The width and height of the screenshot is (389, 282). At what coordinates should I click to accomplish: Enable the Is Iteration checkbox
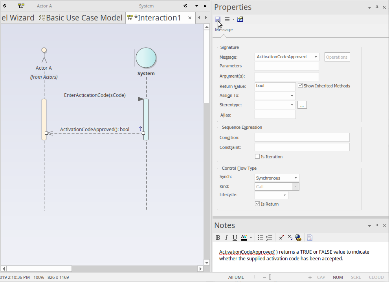(257, 156)
